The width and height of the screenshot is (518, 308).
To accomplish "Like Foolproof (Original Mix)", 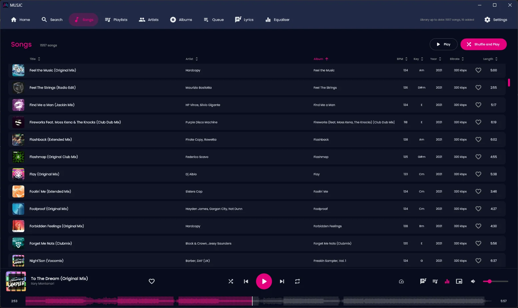I will coord(478,209).
